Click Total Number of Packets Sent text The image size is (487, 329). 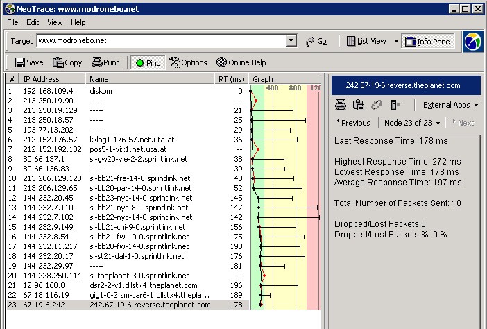click(398, 203)
